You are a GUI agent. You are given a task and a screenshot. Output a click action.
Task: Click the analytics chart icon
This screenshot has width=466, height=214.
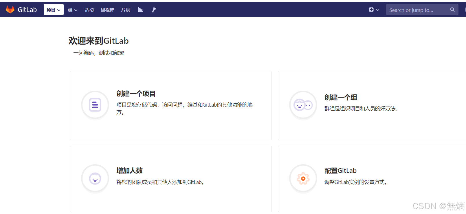(140, 10)
